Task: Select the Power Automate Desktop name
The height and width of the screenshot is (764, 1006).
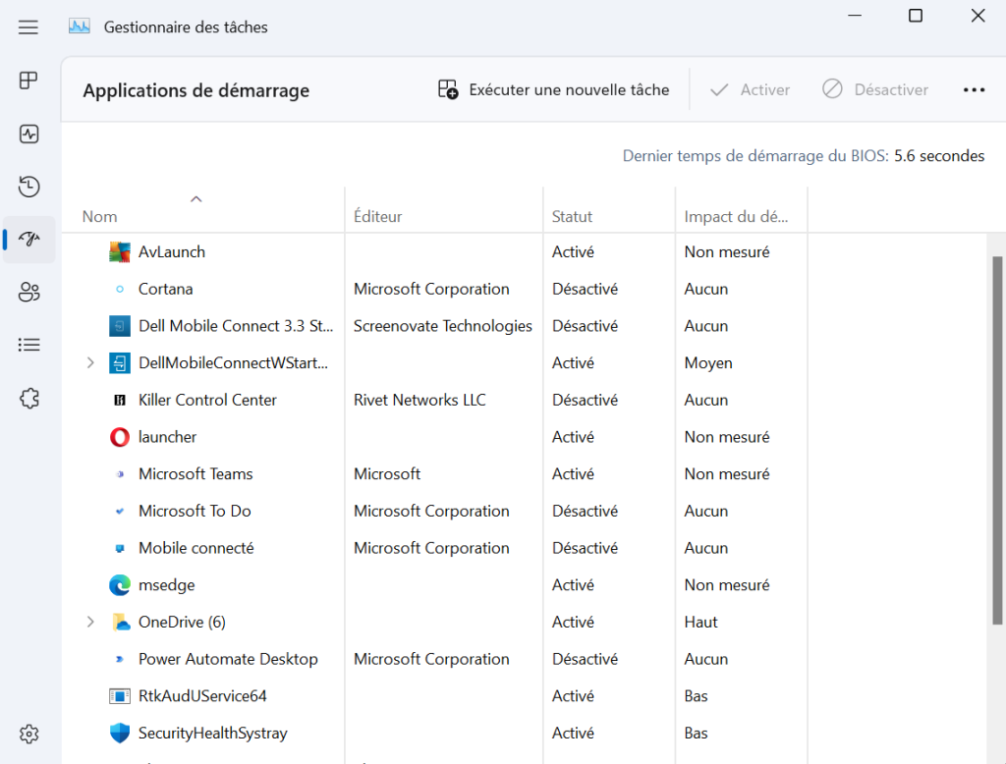Action: pyautogui.click(x=228, y=660)
